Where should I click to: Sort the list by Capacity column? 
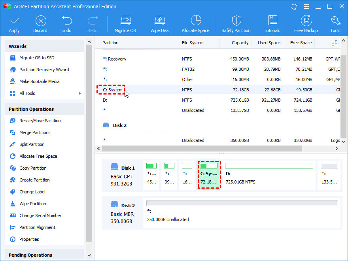coord(240,43)
